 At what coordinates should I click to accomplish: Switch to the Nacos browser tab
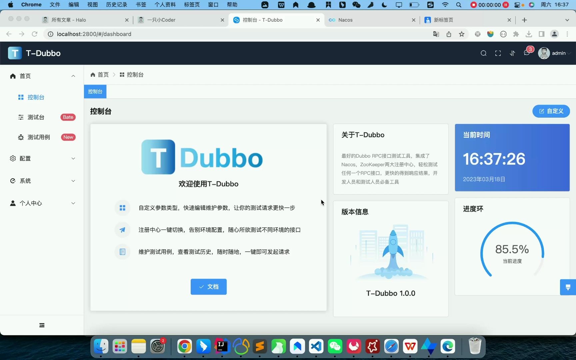372,20
